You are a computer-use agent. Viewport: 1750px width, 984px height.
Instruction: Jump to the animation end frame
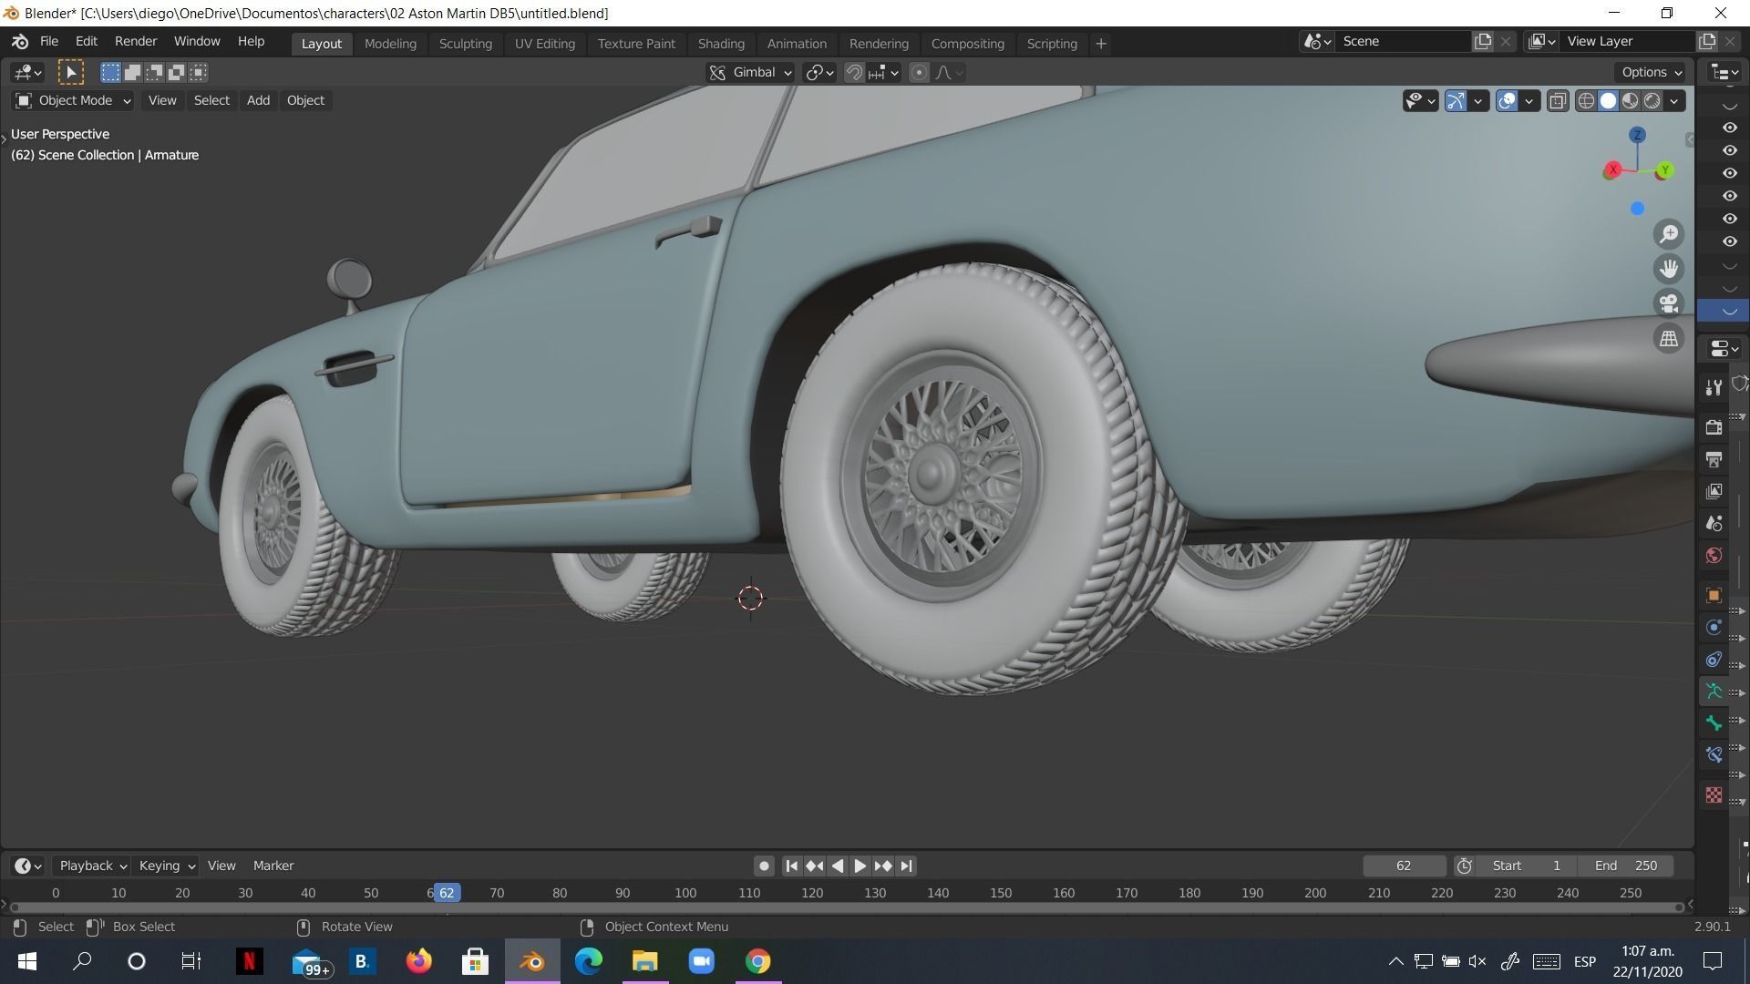tap(906, 866)
